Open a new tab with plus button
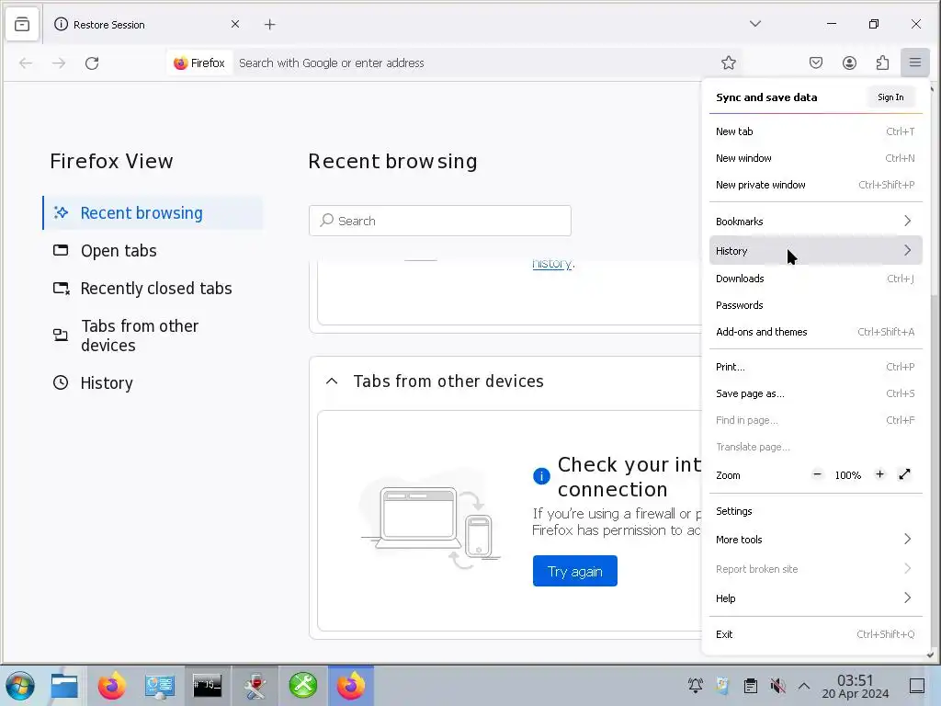This screenshot has width=941, height=706. [270, 25]
